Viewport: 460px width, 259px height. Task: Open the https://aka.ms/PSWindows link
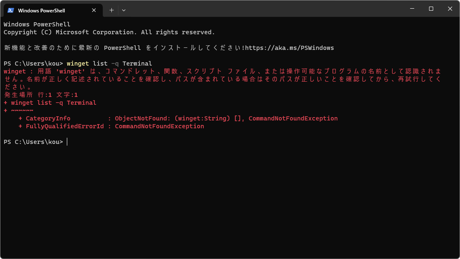[290, 48]
